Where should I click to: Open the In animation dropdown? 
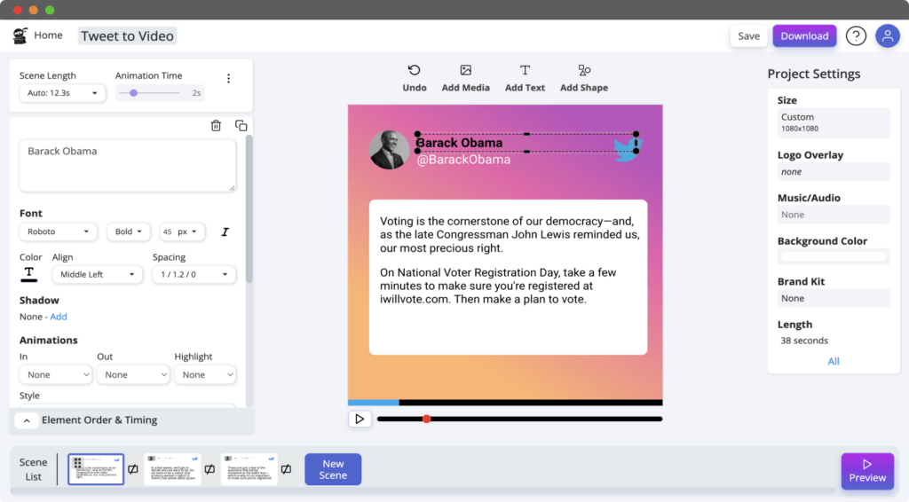point(56,374)
